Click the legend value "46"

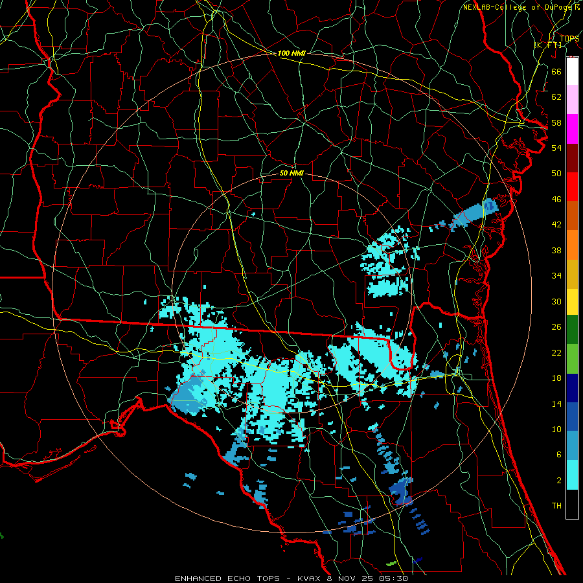[556, 199]
